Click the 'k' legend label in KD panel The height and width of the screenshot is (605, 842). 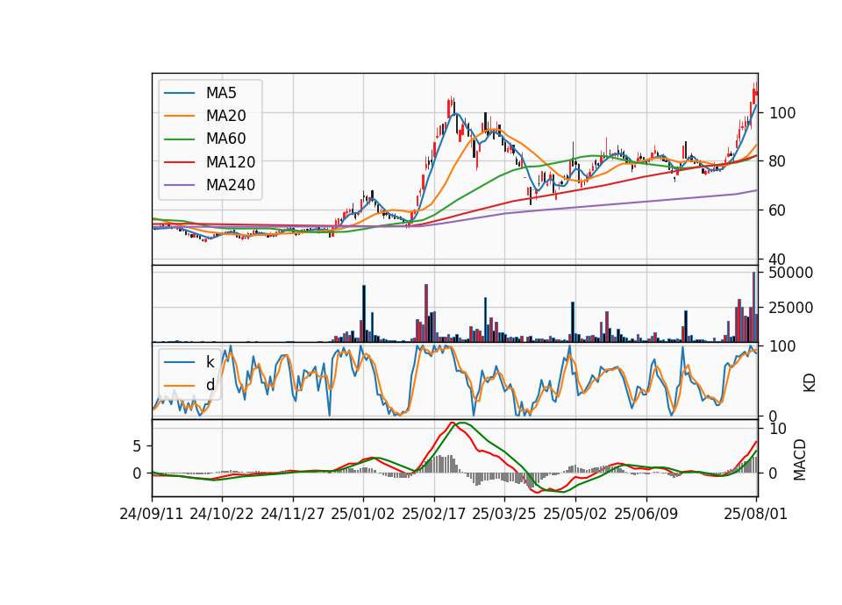(x=210, y=362)
